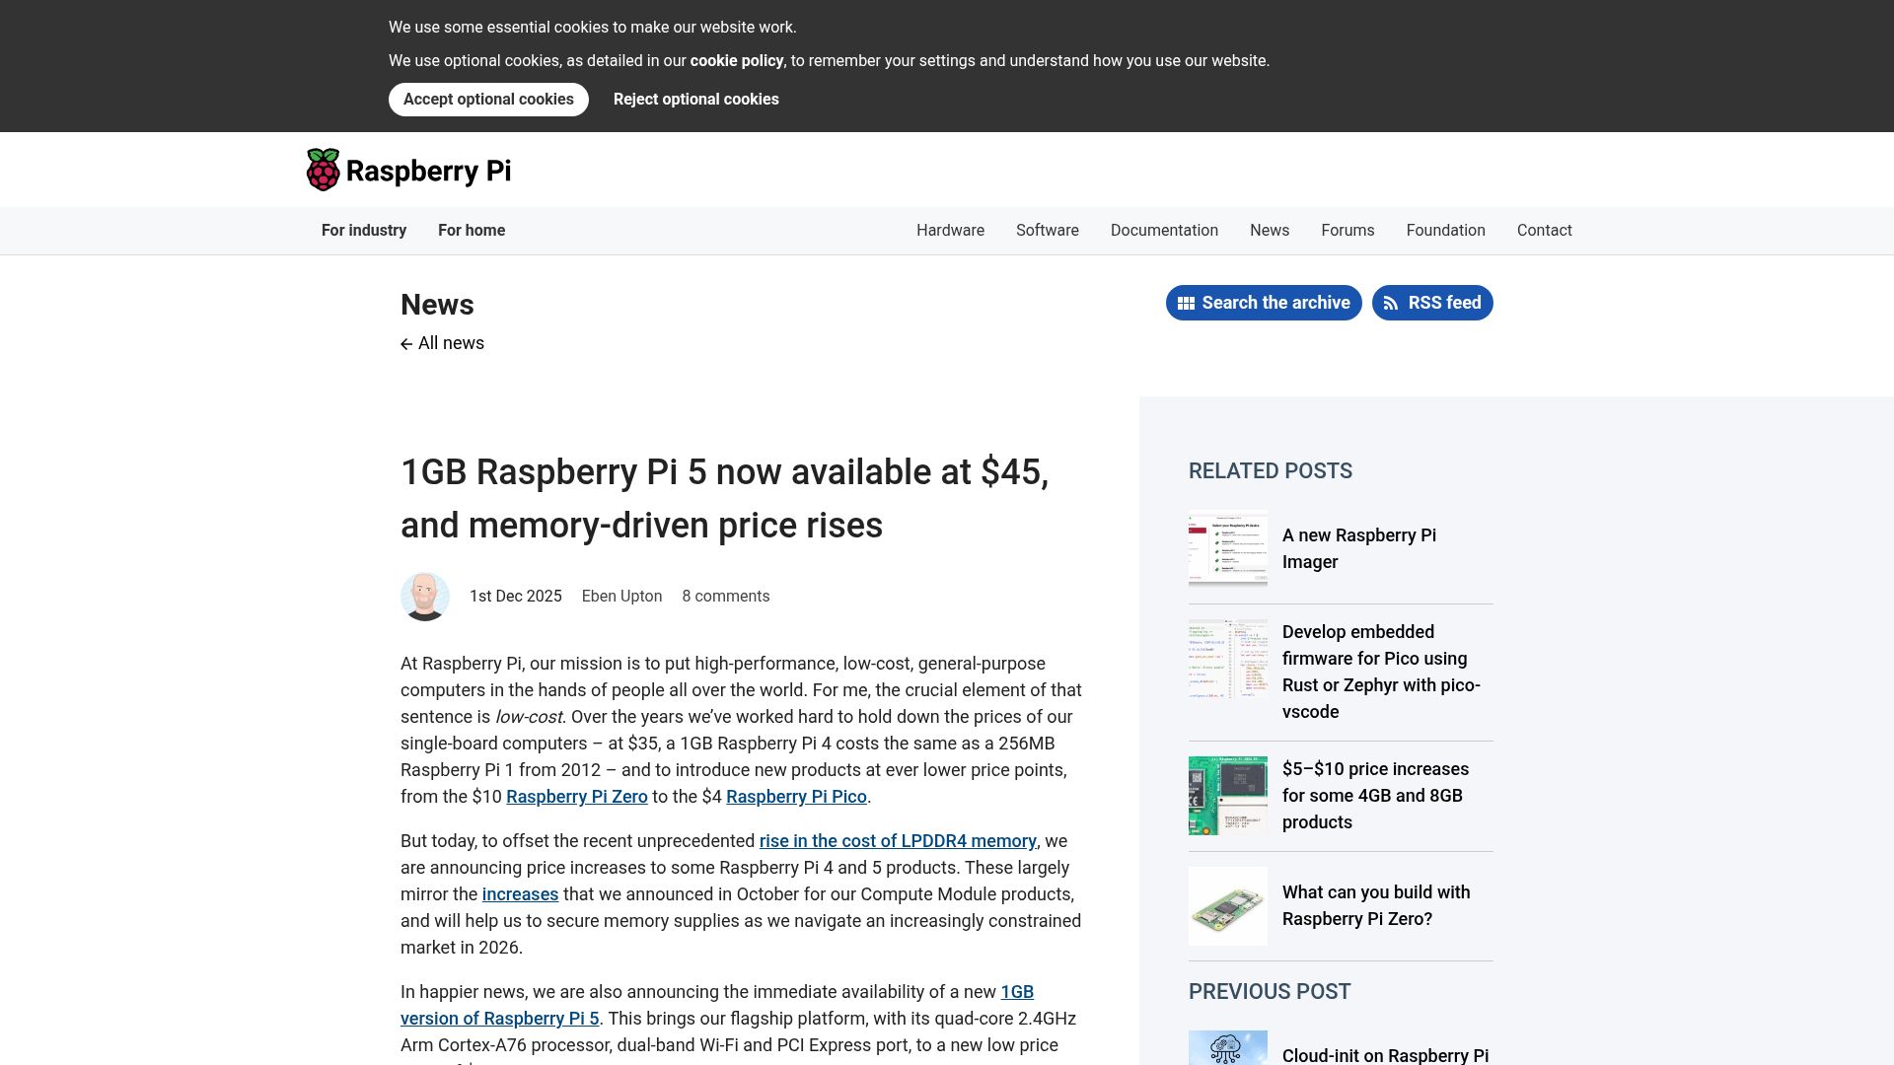Viewport: 1894px width, 1065px height.
Task: Accept optional cookies
Action: pyautogui.click(x=488, y=100)
